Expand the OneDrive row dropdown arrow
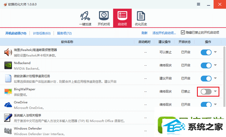Screen dimensions: 226x137 pos(215,104)
